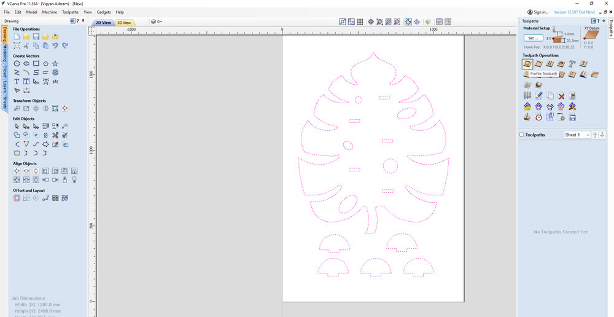This screenshot has height=317, width=614.
Task: Open the Pocket Toolpath operation
Action: click(539, 64)
